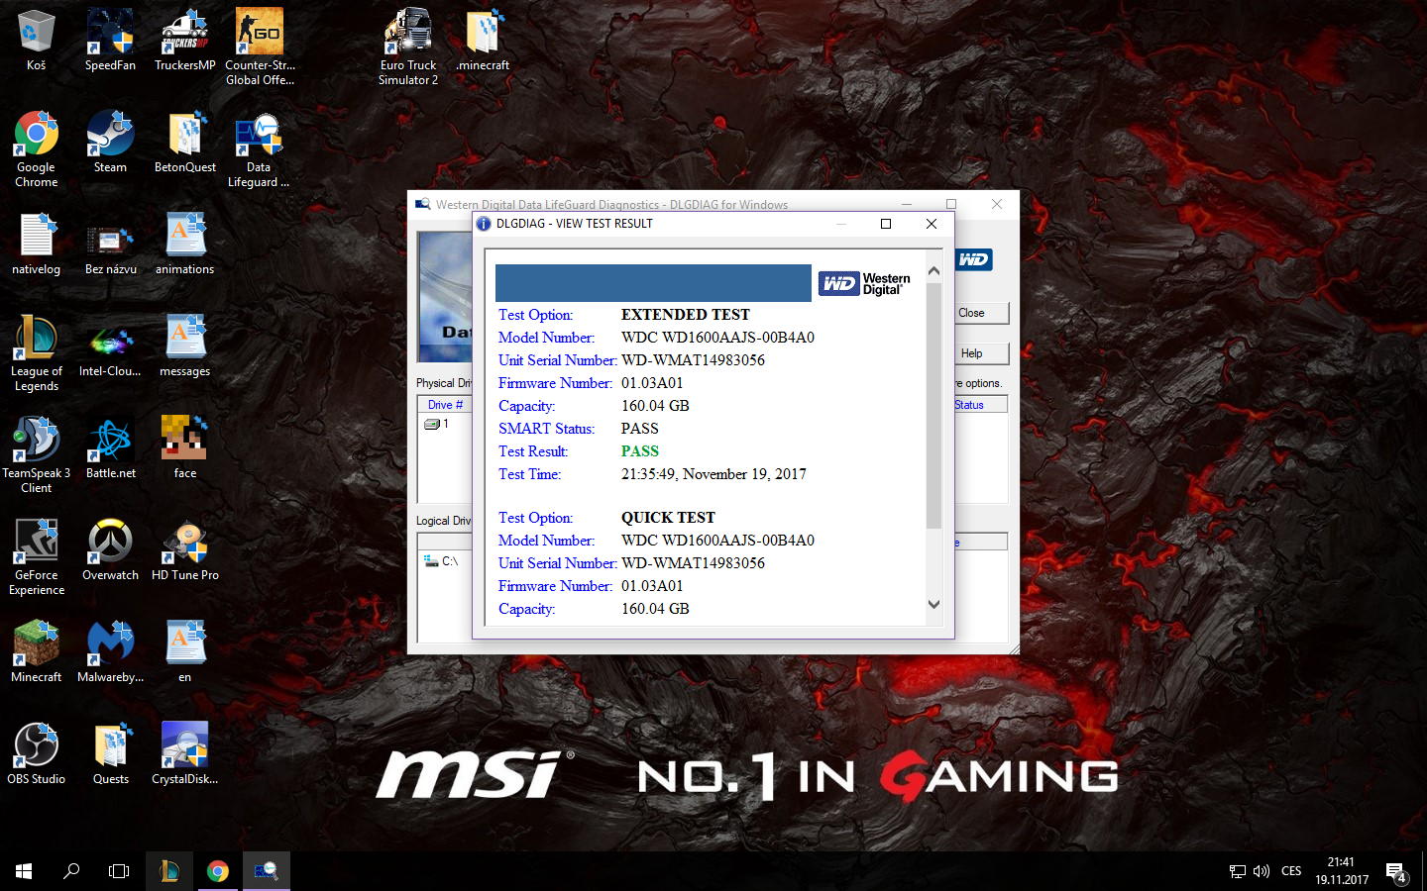Maximize the VIEW TEST RESULT dialog

click(x=886, y=224)
